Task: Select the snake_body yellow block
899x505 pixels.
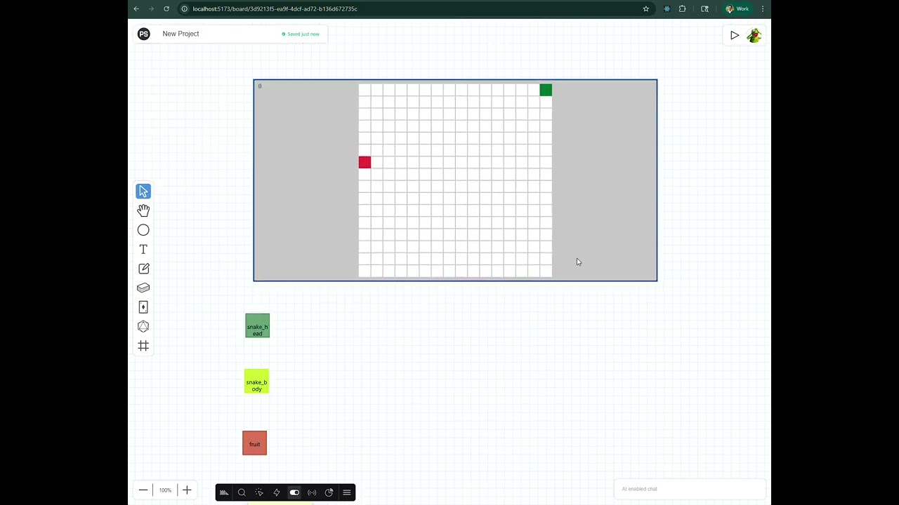Action: (x=256, y=382)
